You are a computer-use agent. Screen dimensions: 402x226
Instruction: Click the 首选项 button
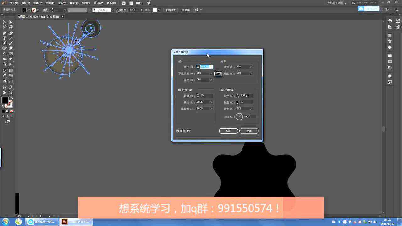[x=186, y=10]
